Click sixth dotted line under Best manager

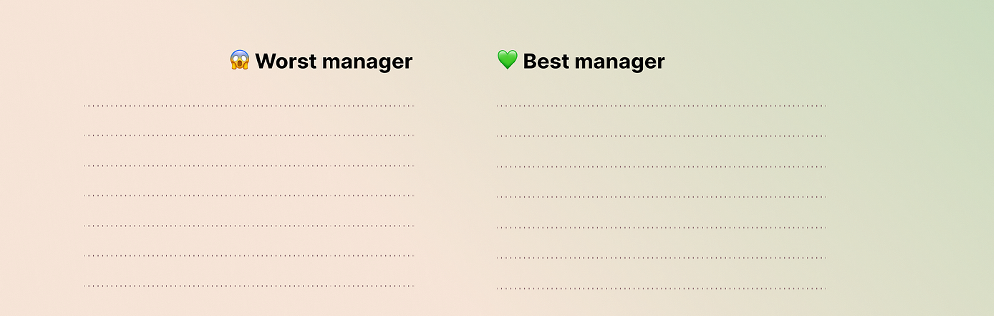(x=662, y=258)
